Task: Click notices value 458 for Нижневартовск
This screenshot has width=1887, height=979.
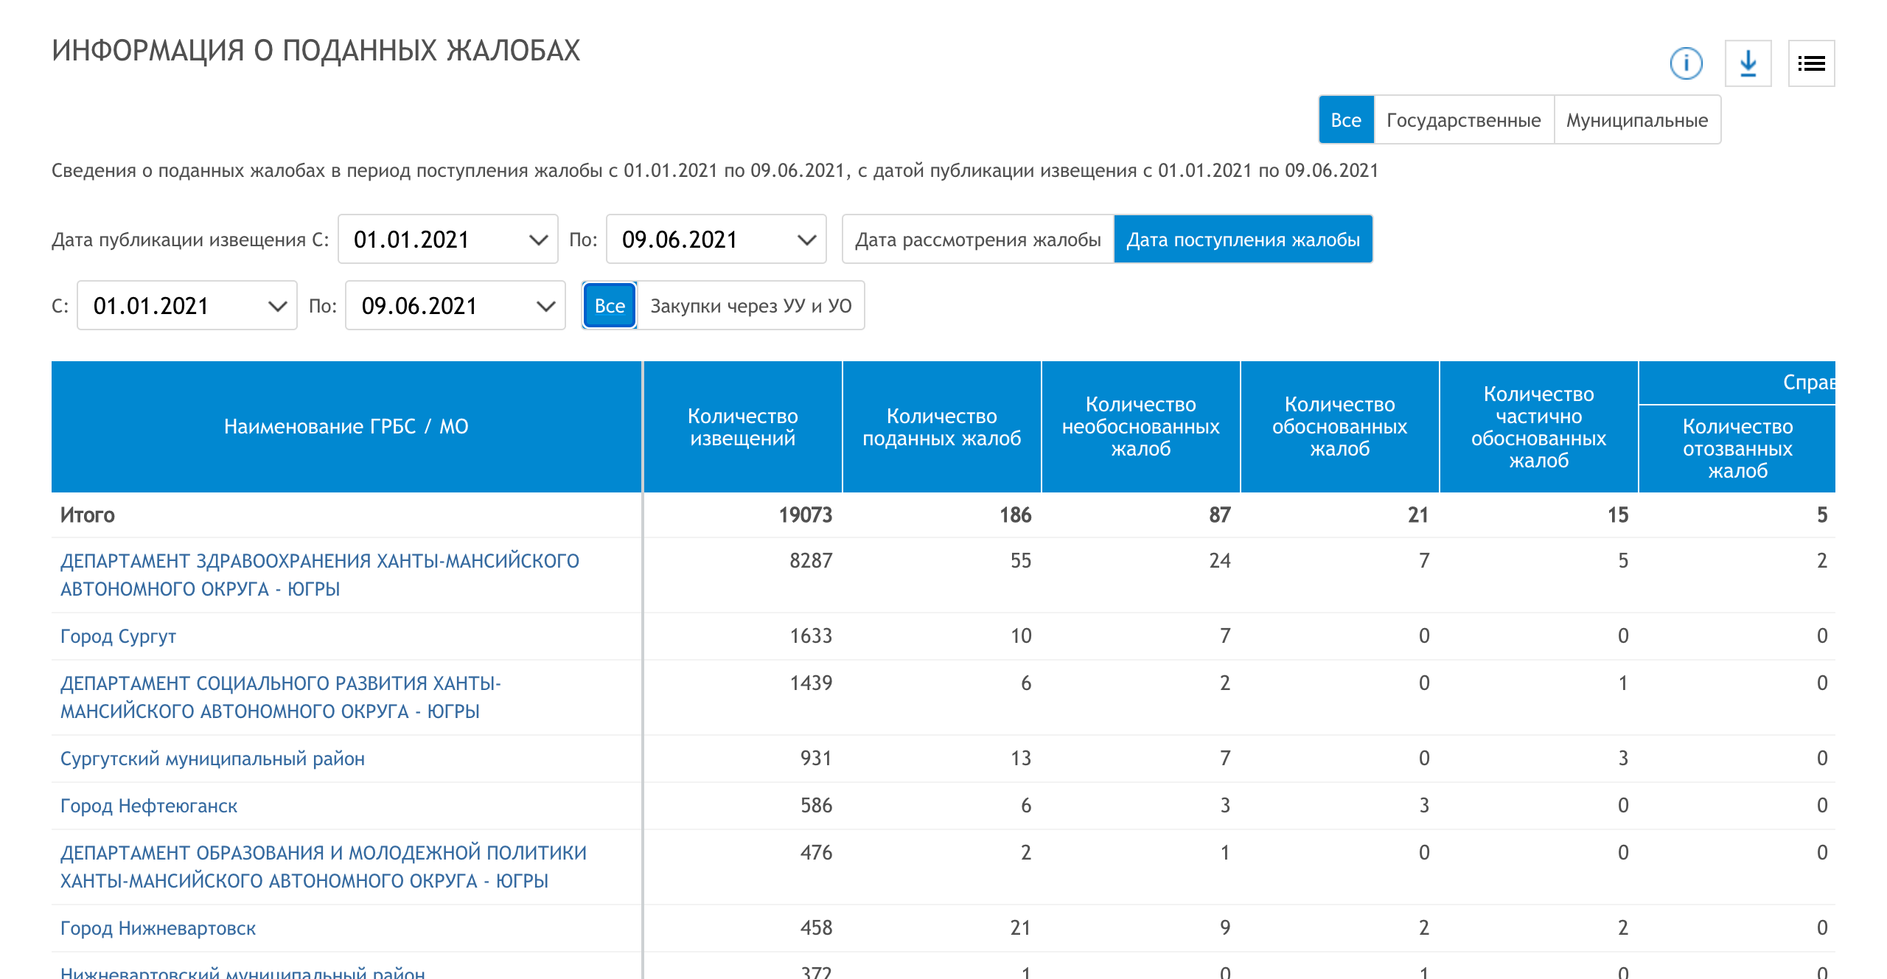Action: [x=816, y=928]
